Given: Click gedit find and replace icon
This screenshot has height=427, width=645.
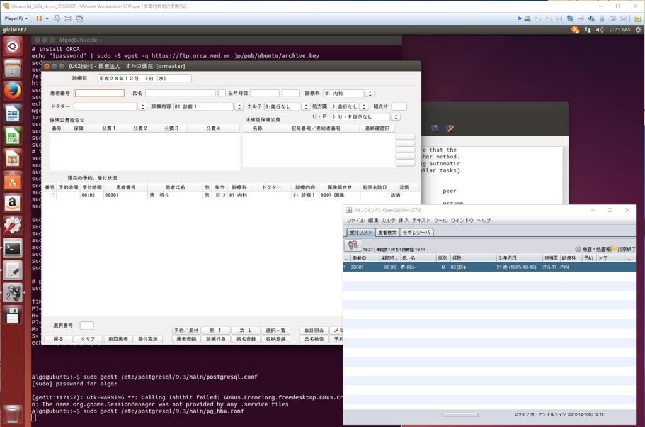Looking at the screenshot, I should point(450,128).
